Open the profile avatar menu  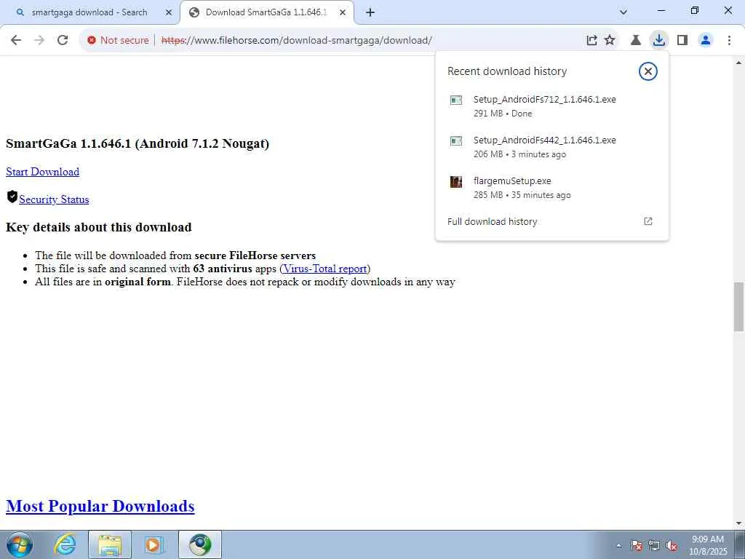click(x=706, y=41)
